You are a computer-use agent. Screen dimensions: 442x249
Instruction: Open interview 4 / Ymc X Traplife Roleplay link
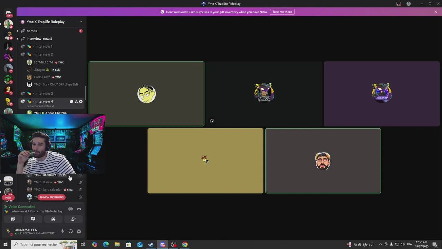[x=37, y=211]
